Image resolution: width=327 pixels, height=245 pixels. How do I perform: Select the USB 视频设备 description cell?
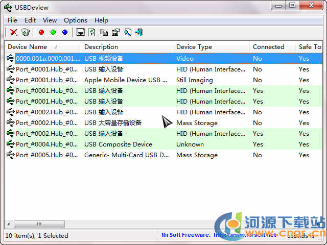click(104, 59)
